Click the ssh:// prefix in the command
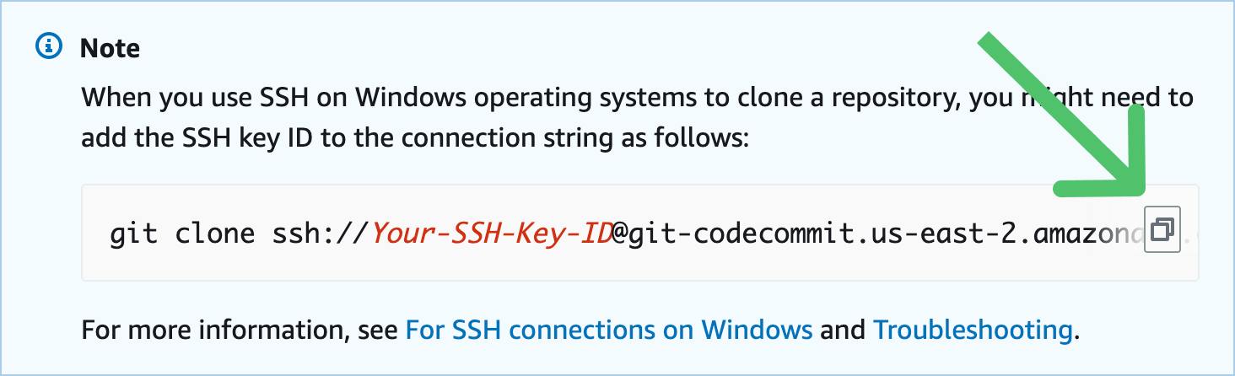Viewport: 1235px width, 376px height. (322, 232)
